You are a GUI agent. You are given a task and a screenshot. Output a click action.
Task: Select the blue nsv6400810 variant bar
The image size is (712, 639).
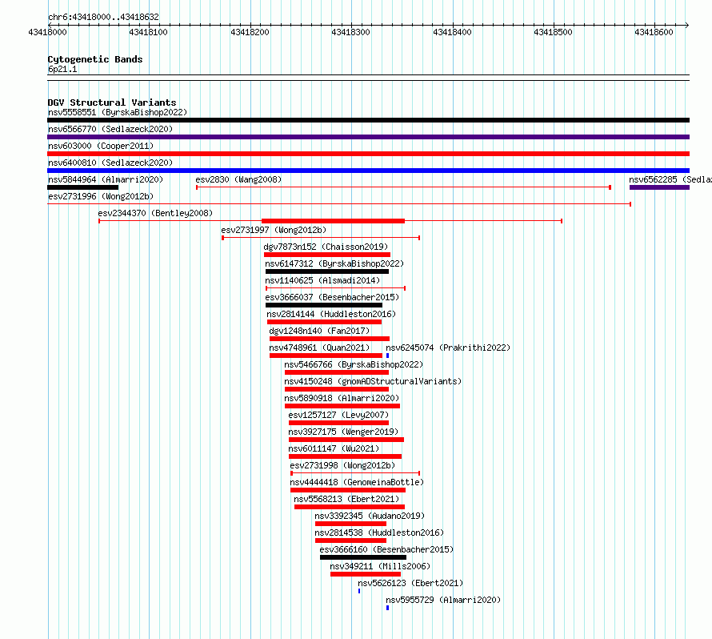pyautogui.click(x=368, y=171)
